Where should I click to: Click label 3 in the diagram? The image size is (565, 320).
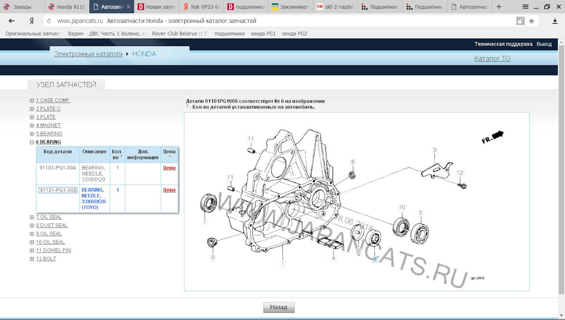point(434,150)
